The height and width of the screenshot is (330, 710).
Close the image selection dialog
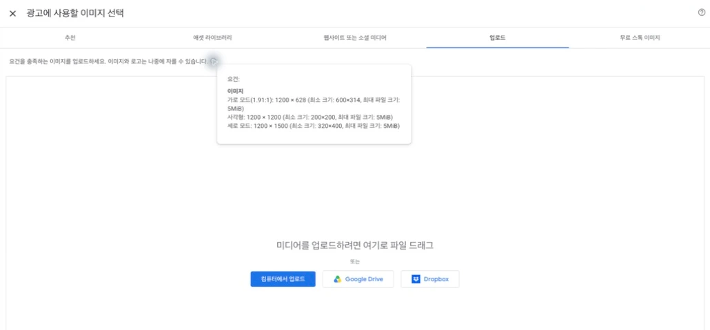coord(12,14)
